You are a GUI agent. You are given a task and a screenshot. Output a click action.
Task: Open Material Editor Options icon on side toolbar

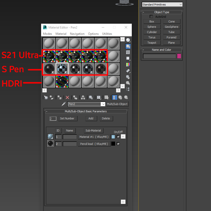128,77
